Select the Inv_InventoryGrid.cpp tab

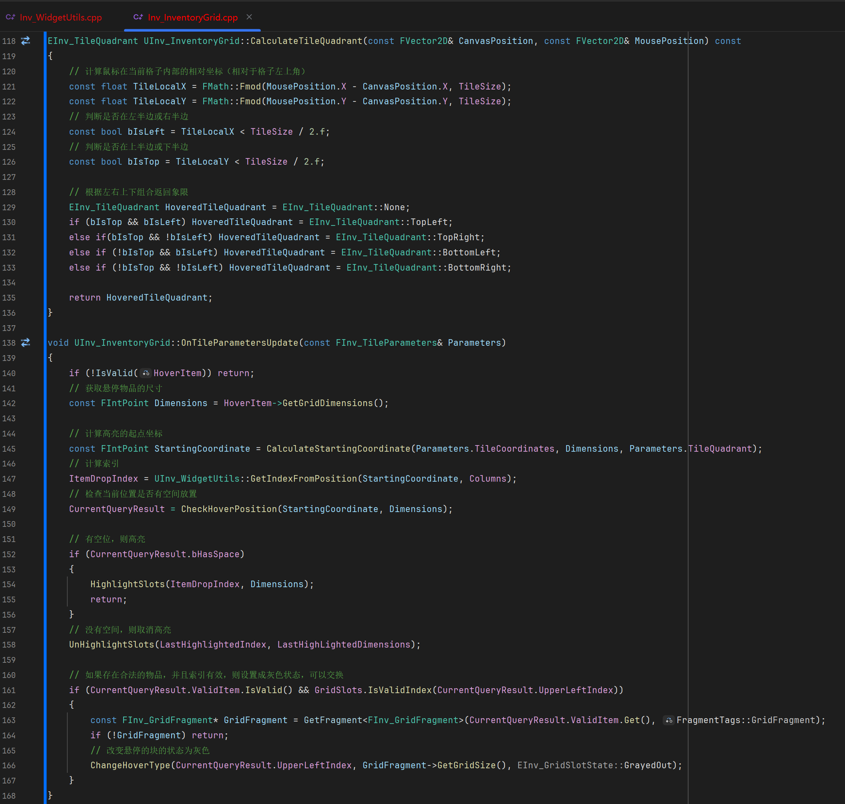coord(193,17)
